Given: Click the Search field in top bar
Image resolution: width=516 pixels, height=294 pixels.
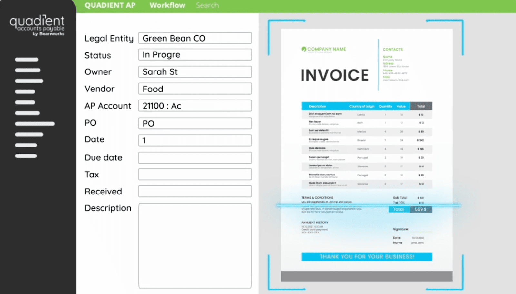Looking at the screenshot, I should point(207,5).
